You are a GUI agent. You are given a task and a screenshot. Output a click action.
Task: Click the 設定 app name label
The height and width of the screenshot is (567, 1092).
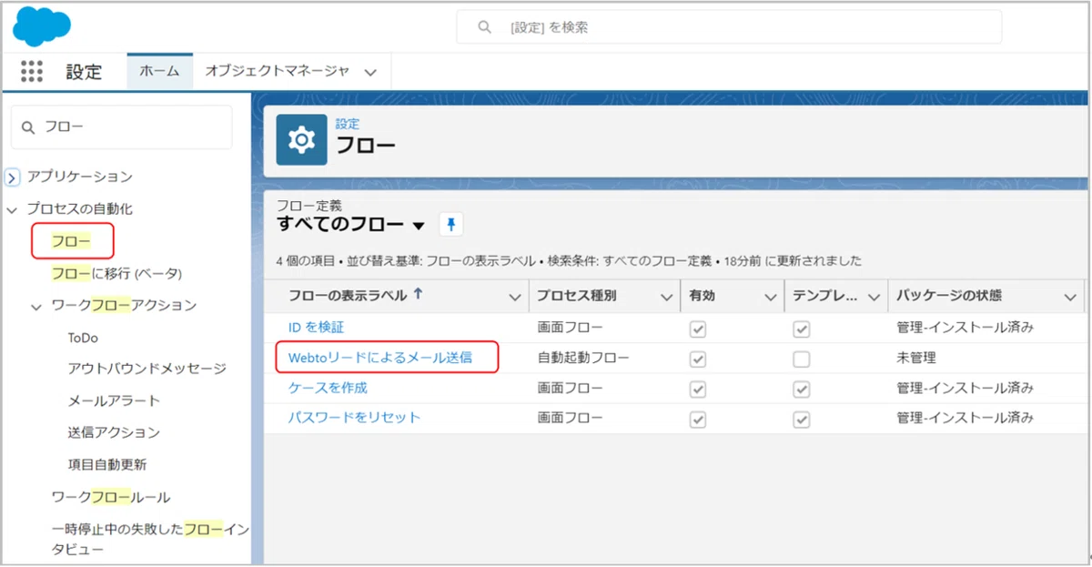coord(84,72)
